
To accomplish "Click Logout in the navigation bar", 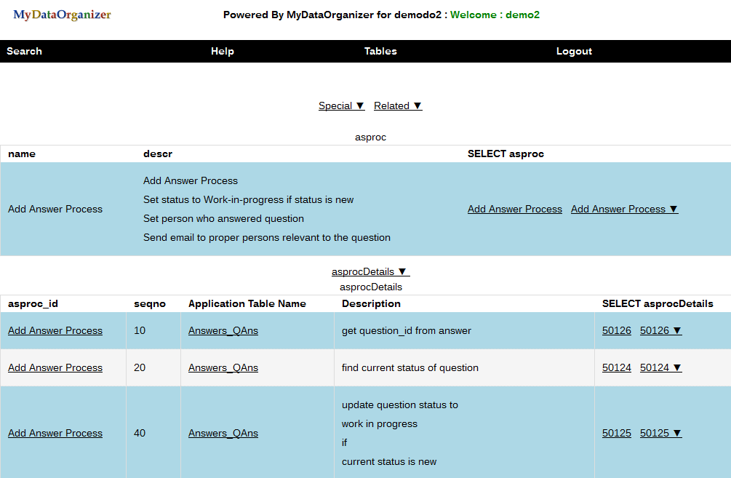I will point(574,51).
